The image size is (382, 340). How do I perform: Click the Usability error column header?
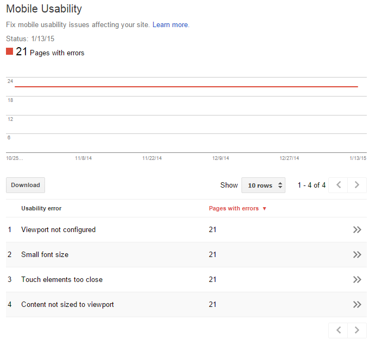(41, 208)
